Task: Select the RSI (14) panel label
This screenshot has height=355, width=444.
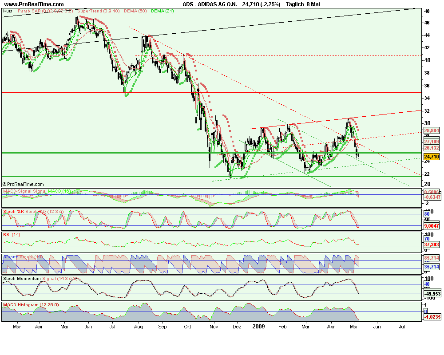Action: 12,234
